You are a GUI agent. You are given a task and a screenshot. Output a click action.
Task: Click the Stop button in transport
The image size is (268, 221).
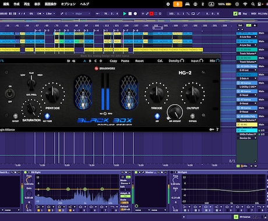click(130, 13)
